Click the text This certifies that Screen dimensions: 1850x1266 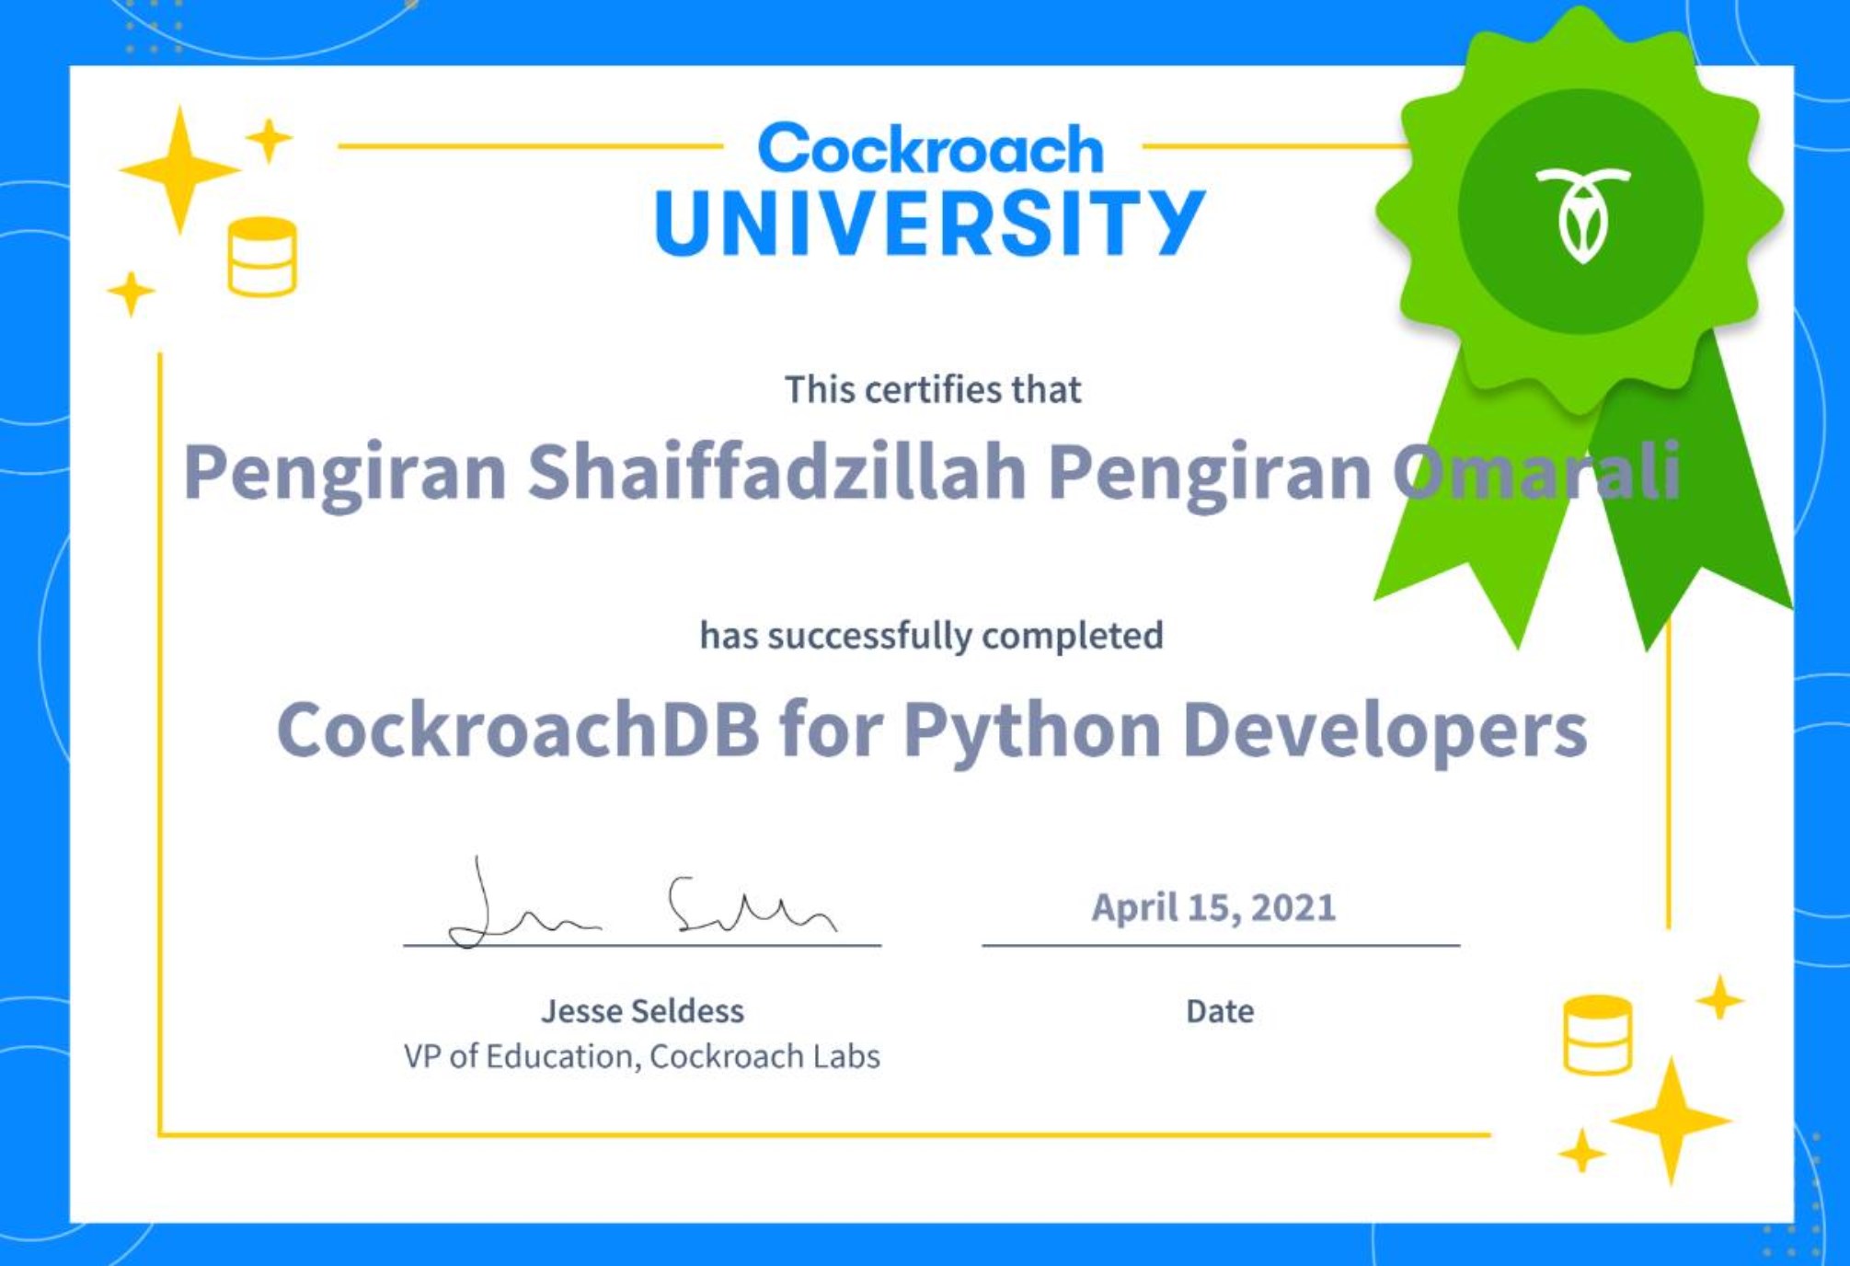931,387
